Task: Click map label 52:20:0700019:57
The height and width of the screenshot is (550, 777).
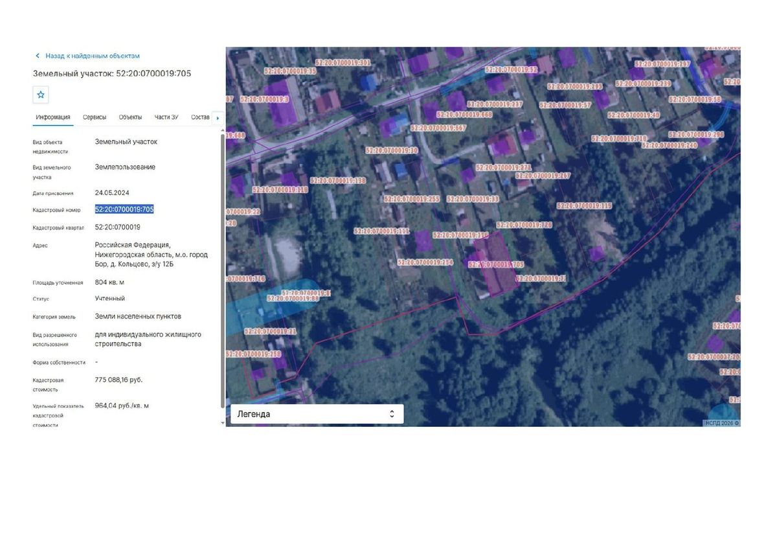Action: click(x=565, y=105)
